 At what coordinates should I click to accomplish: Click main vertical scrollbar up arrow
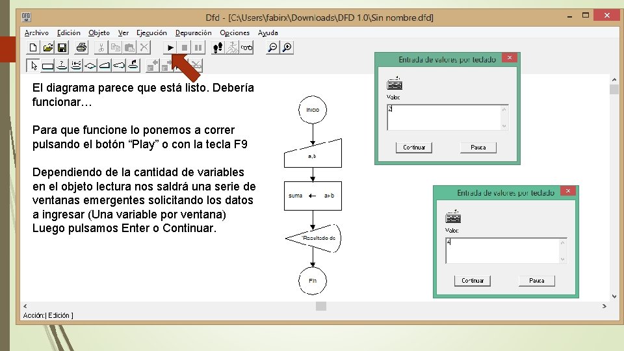[x=614, y=79]
